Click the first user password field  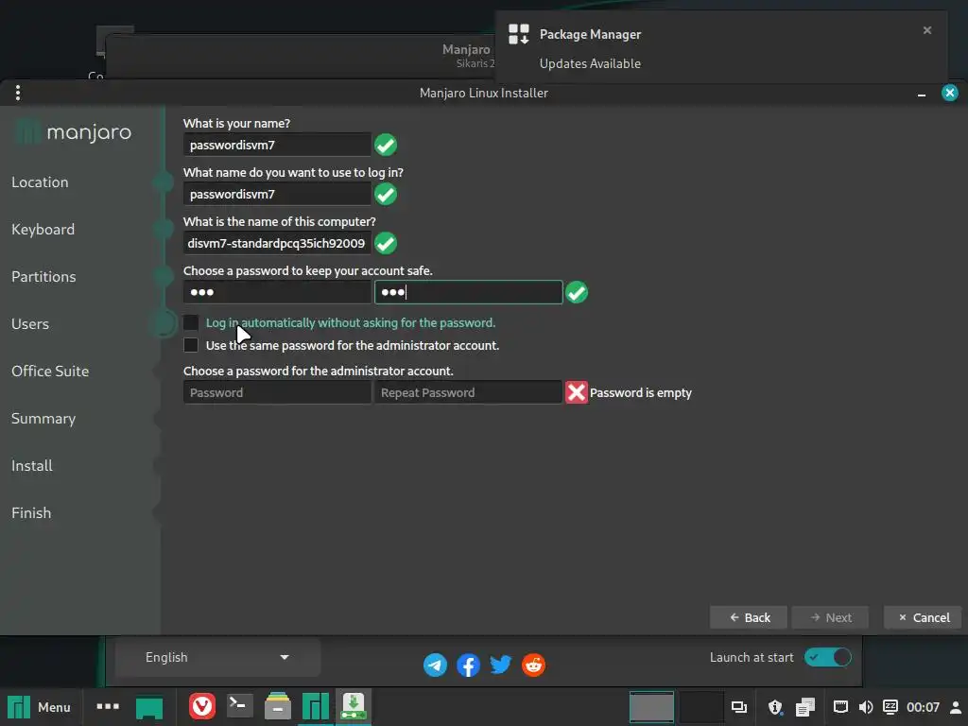coord(277,292)
